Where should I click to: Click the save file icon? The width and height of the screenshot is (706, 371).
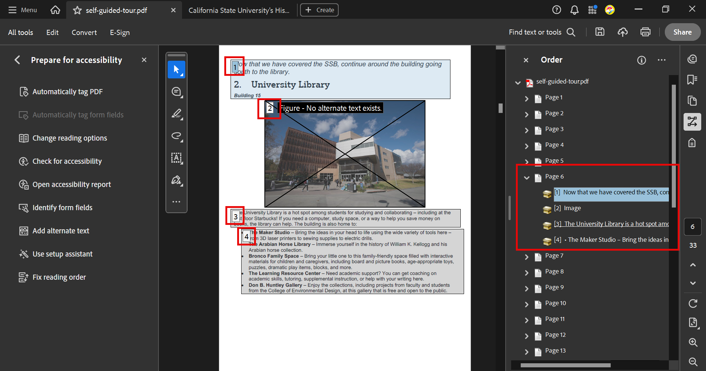[600, 32]
